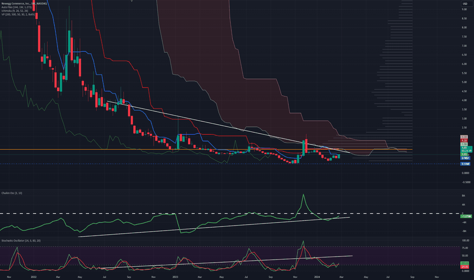
Task: Click the 75.00 stochastic scale label
Action: click(x=465, y=248)
